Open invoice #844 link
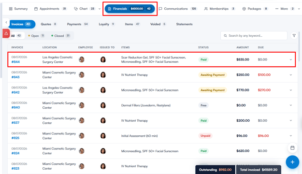302x174 pixels. point(15,62)
